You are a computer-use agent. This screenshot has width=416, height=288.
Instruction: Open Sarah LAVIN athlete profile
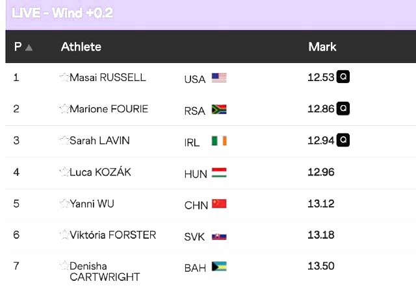(99, 140)
